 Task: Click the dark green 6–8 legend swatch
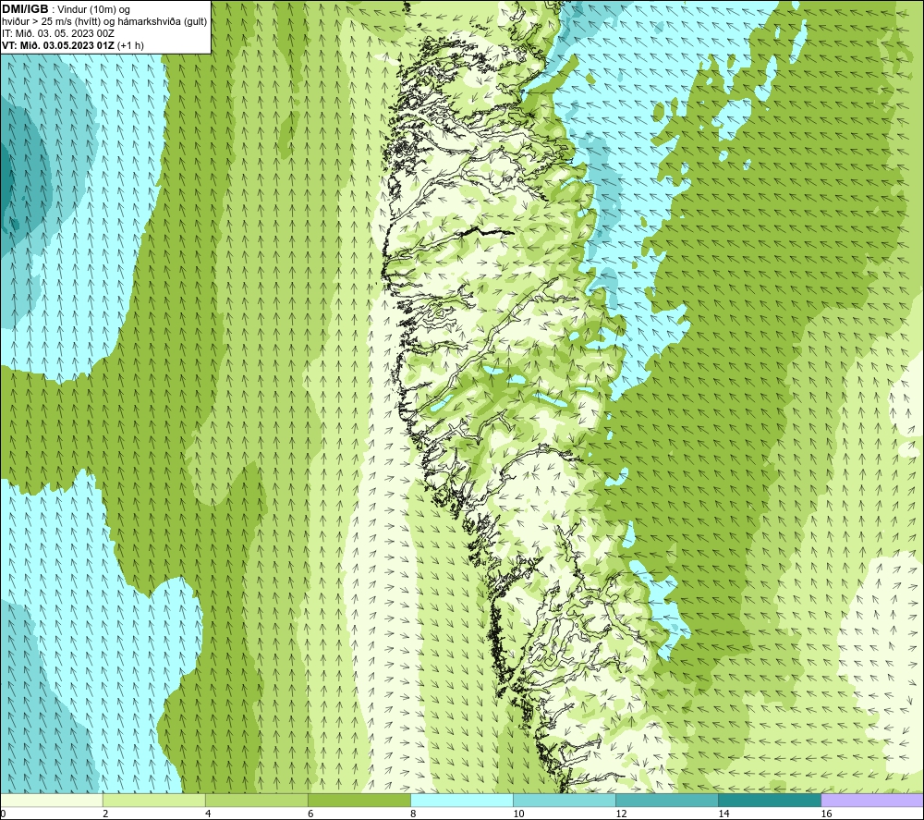[359, 800]
